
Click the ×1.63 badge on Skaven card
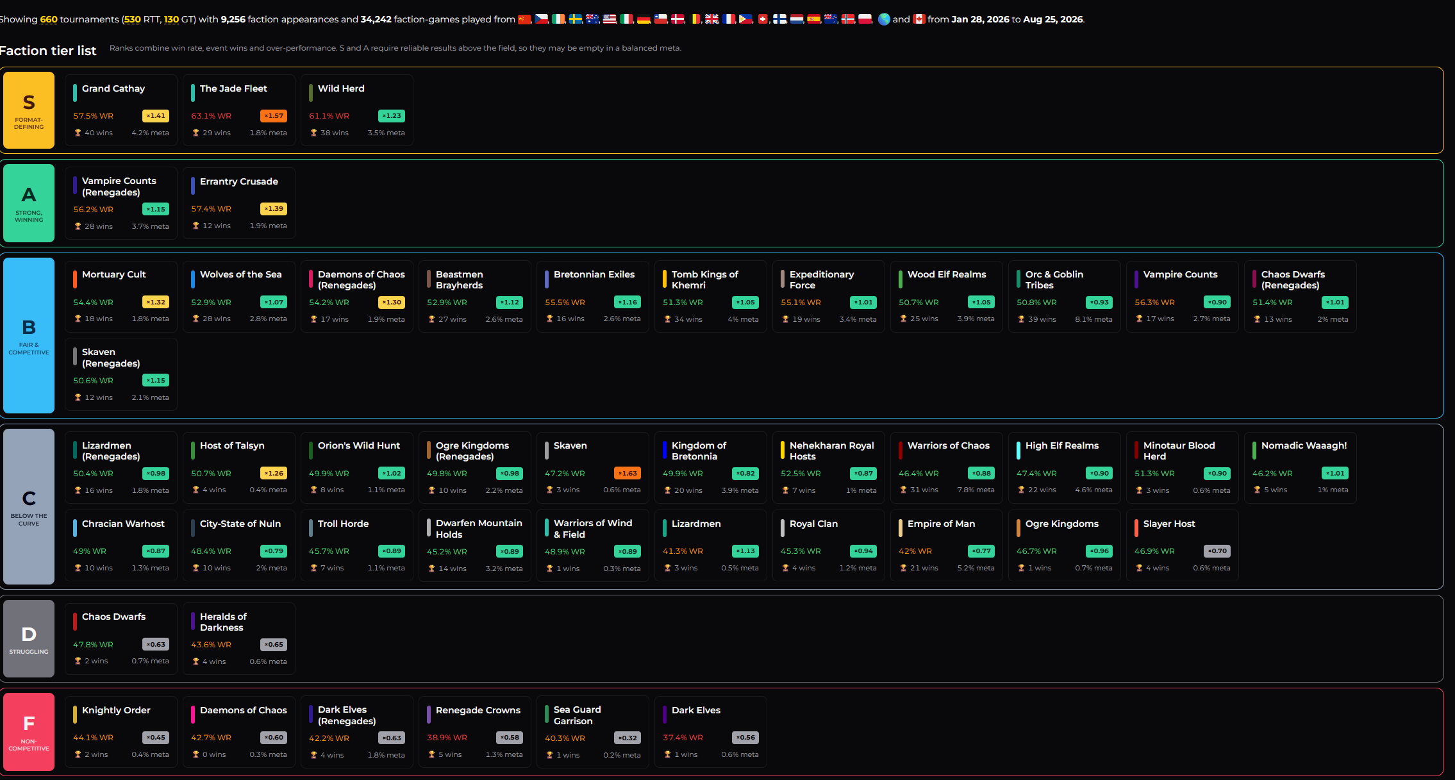click(628, 473)
